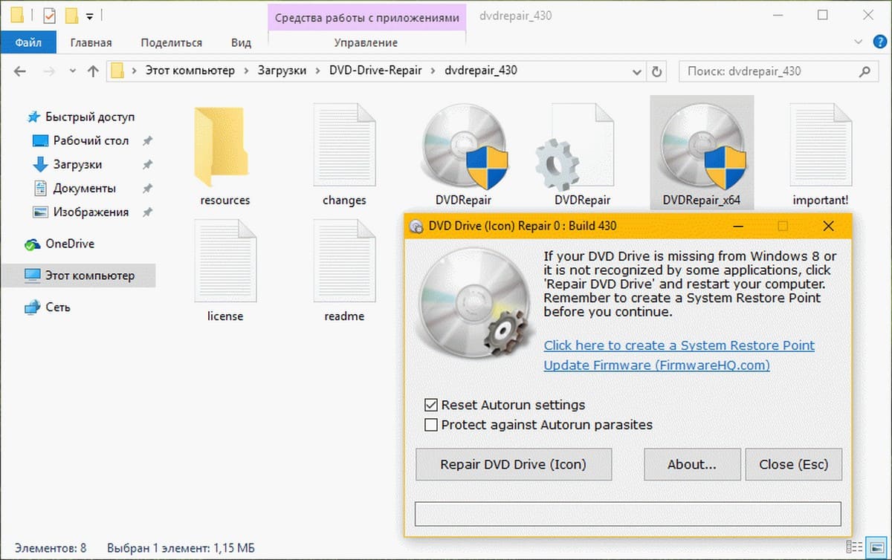Click the Сеть network icon

[x=33, y=307]
